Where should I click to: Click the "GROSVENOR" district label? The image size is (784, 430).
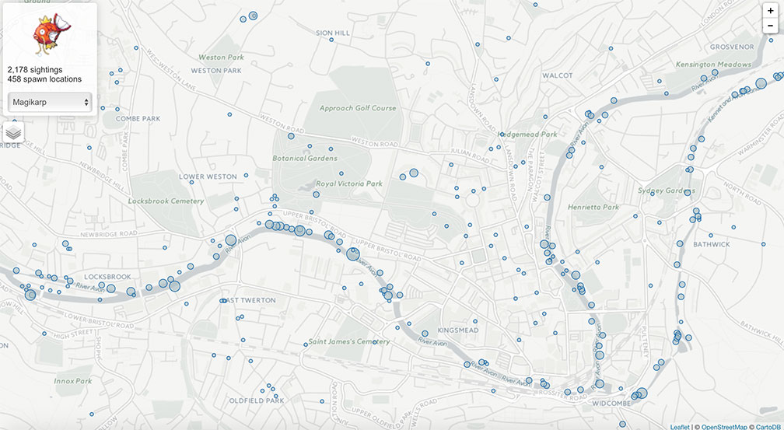732,47
